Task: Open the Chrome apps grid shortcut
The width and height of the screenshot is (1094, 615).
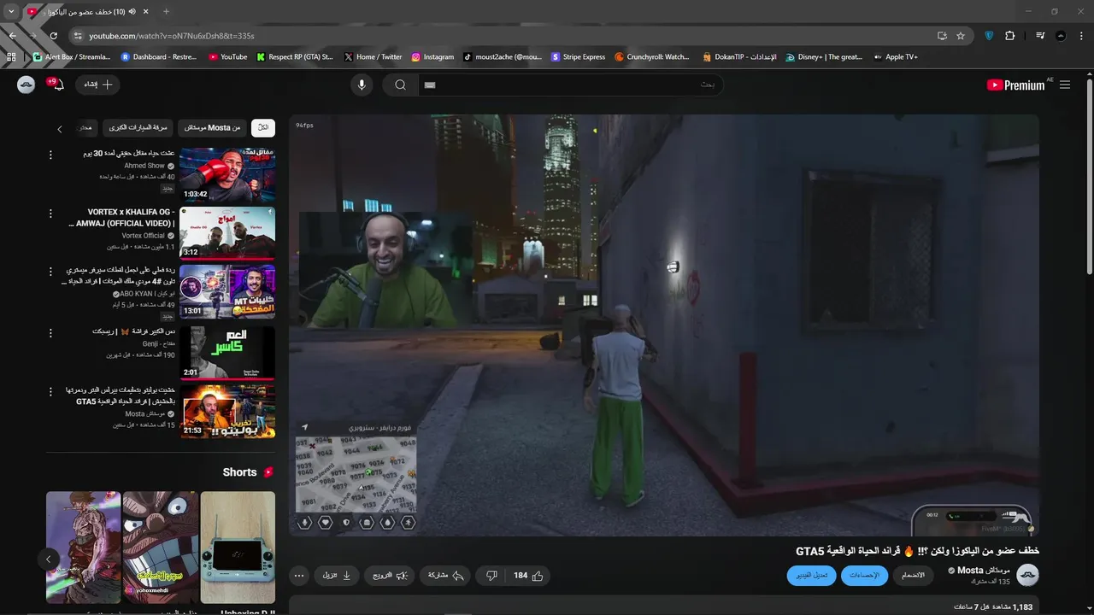Action: pyautogui.click(x=11, y=57)
